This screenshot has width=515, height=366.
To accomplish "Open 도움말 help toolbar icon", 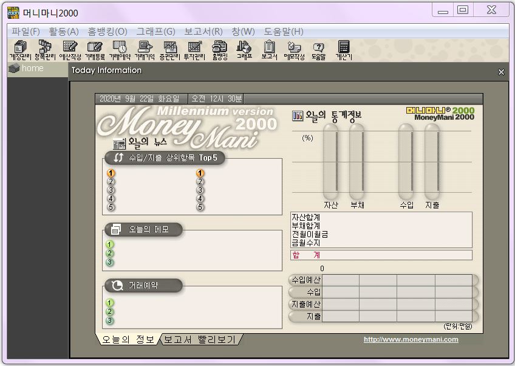I will pyautogui.click(x=319, y=50).
